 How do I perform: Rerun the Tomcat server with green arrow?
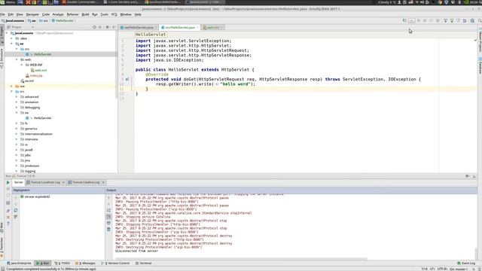point(8,182)
